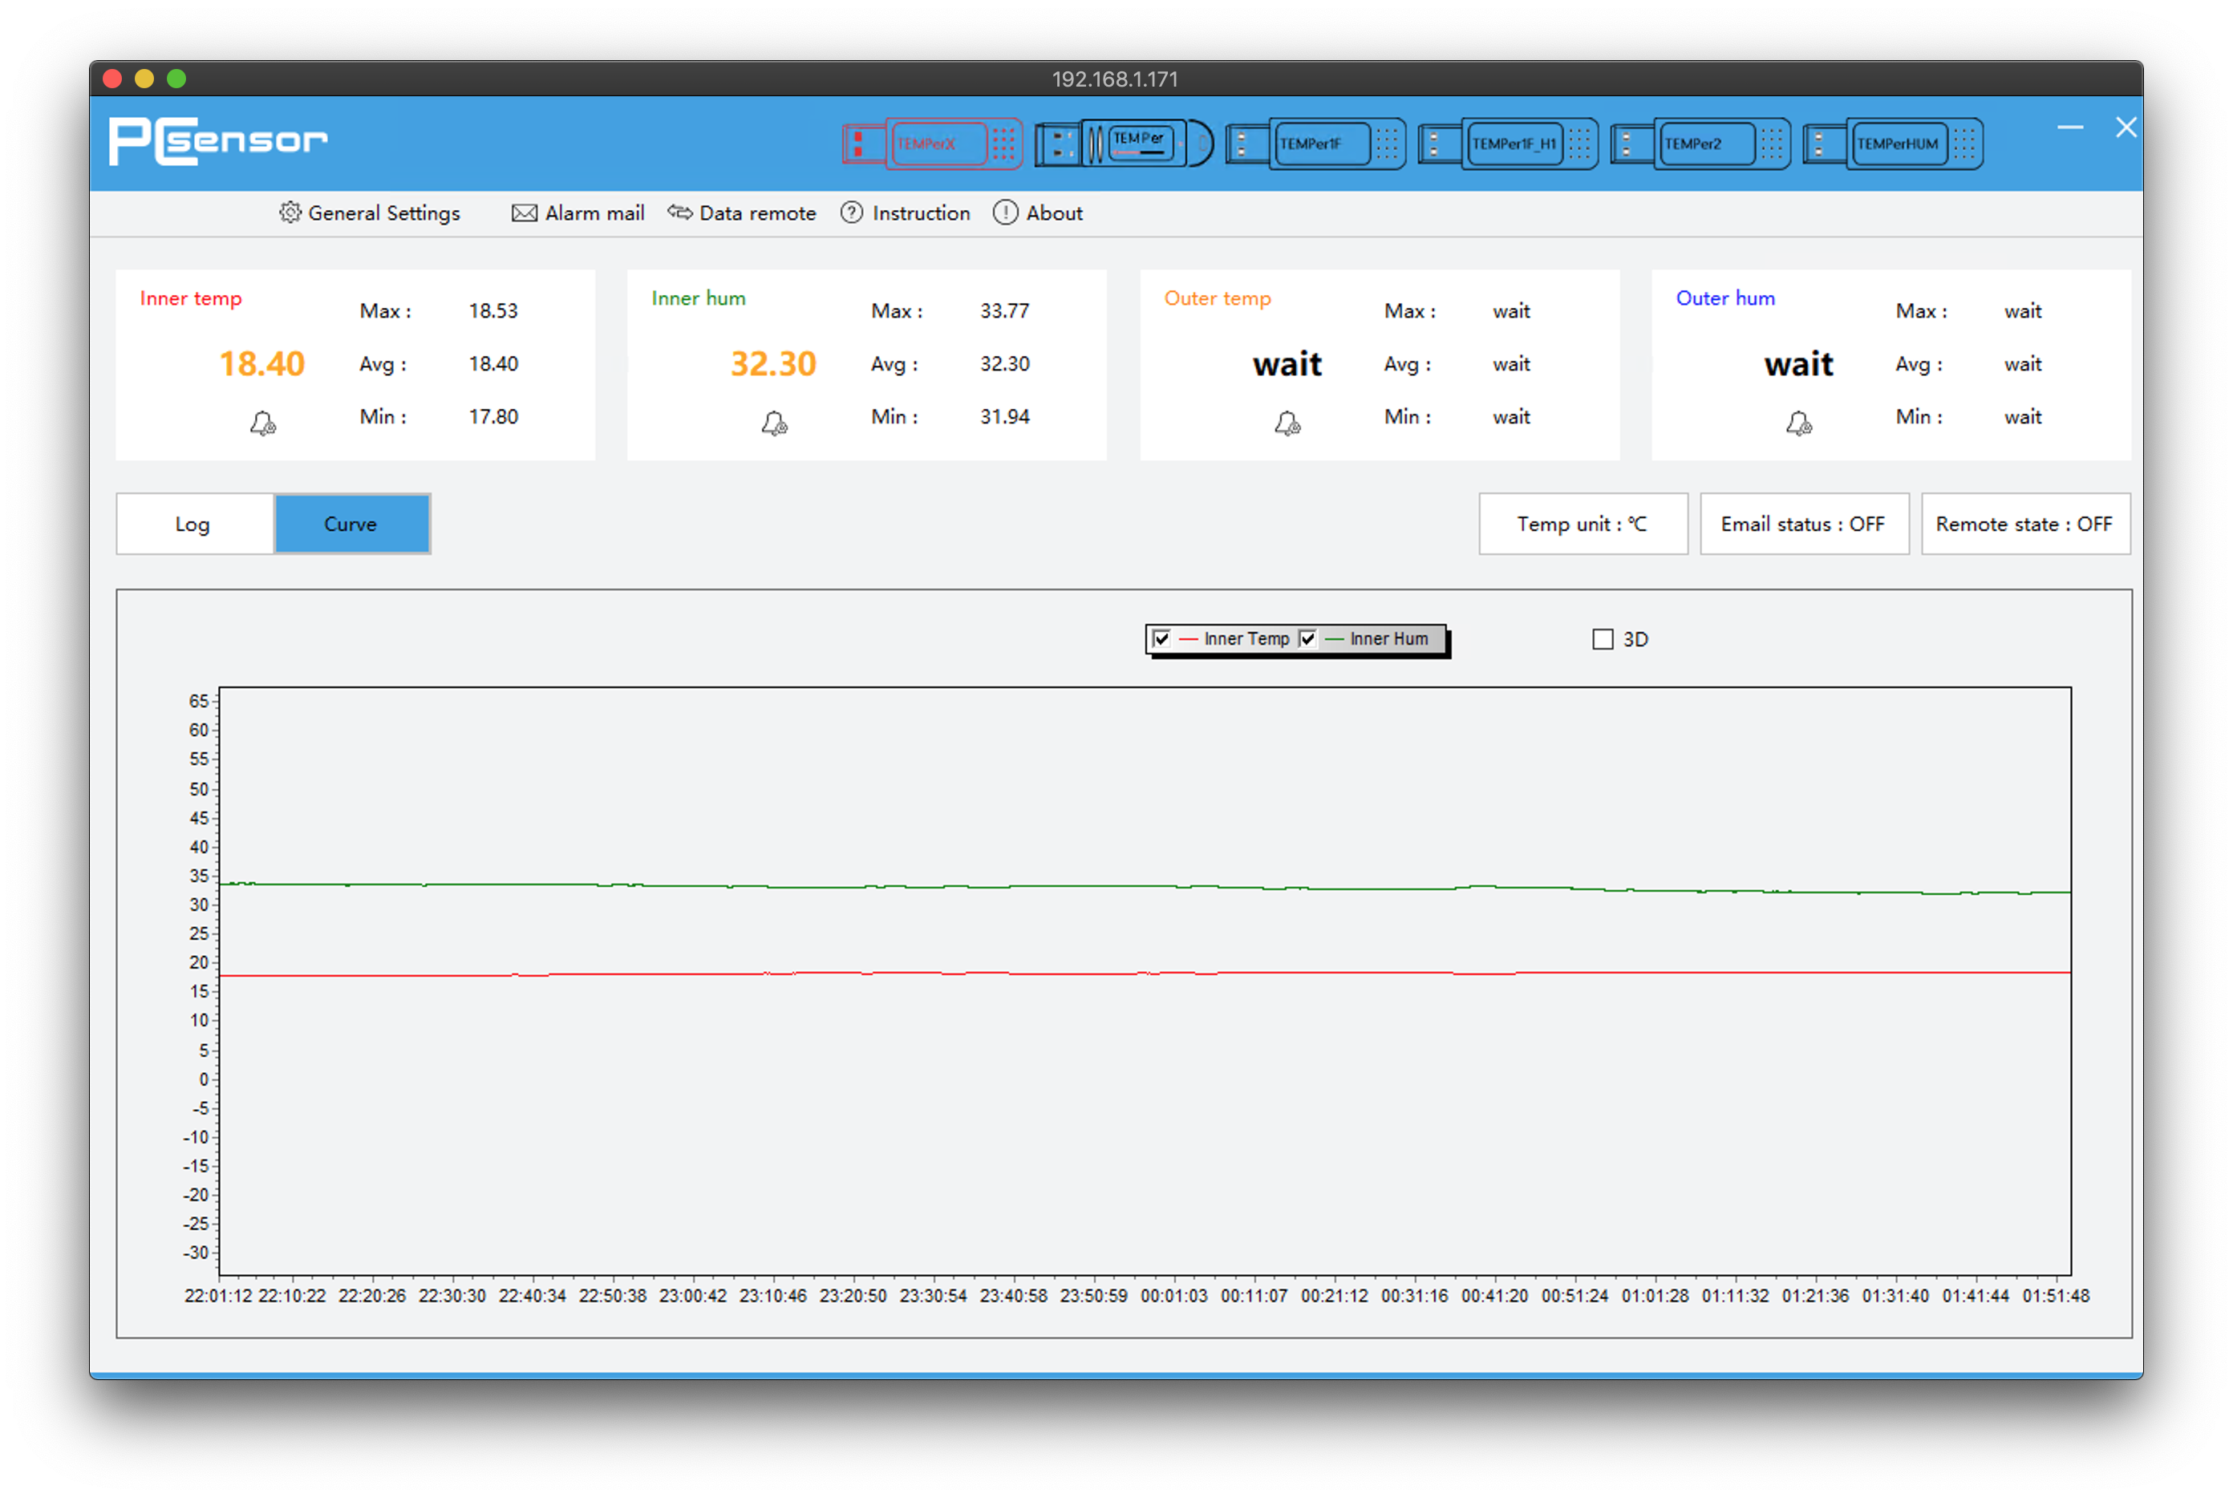The image size is (2233, 1498).
Task: Click the TEMPeX device icon in toolbar
Action: (926, 142)
